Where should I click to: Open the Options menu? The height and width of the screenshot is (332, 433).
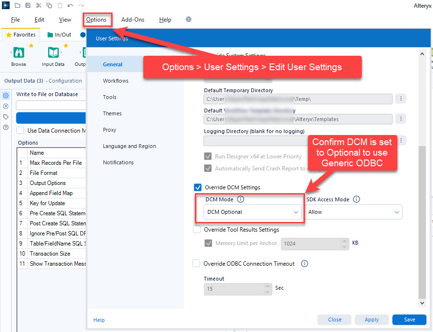tap(97, 20)
